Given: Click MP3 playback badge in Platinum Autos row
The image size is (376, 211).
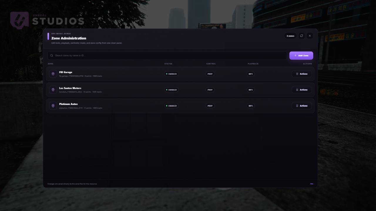Looking at the screenshot, I should 251,106.
